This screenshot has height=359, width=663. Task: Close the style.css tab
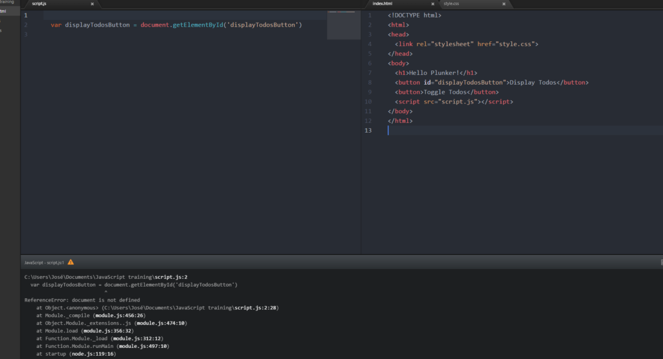[504, 4]
